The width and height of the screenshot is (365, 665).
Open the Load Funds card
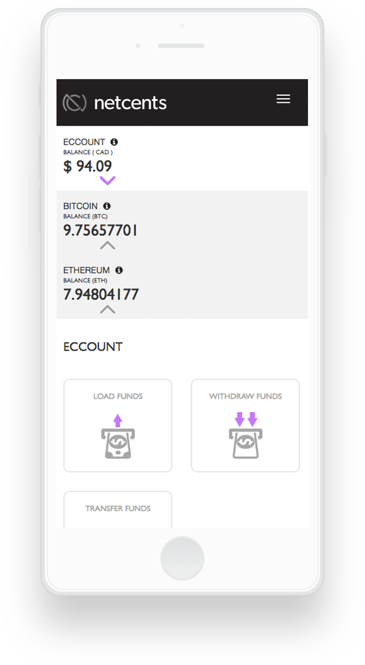(x=118, y=426)
